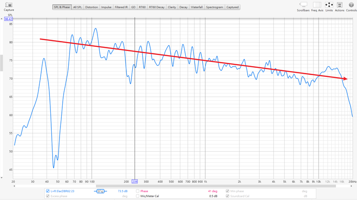Click the vertical scrollbar up arrow
The width and height of the screenshot is (357, 200).
click(x=1, y=19)
